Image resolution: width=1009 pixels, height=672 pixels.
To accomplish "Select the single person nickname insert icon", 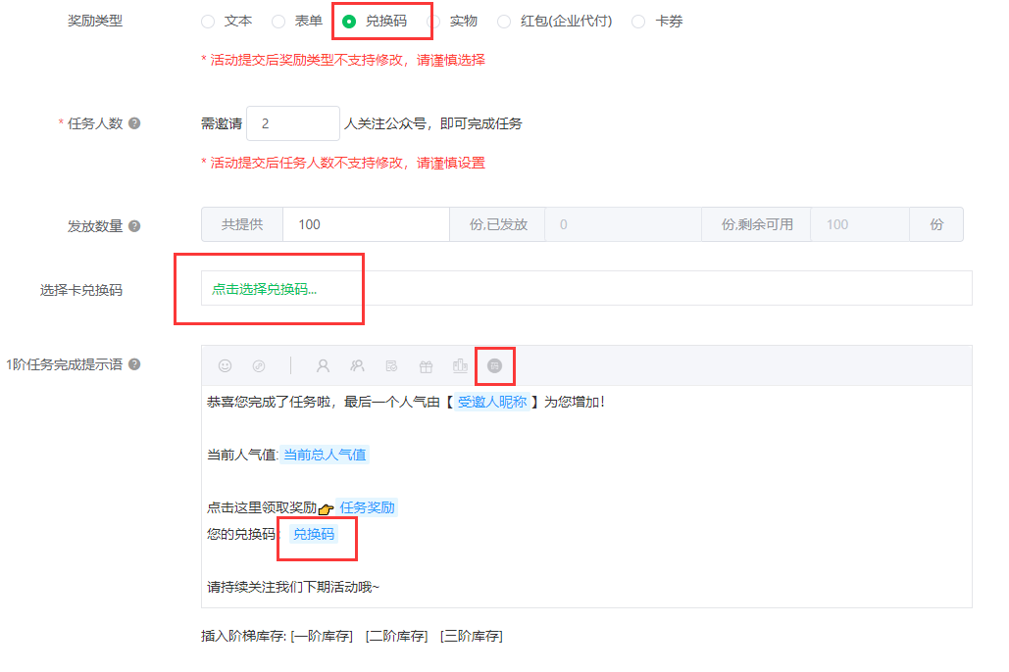I will coord(324,365).
